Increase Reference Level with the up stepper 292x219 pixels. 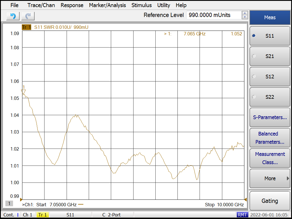tap(245, 13)
